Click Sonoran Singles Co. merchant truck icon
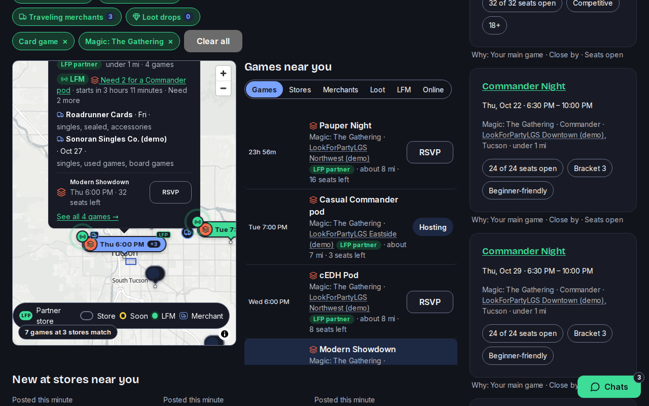This screenshot has width=649, height=406. point(60,139)
